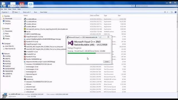
Task: Open the USER09-PC network computer
Action: pyautogui.click(x=9, y=74)
